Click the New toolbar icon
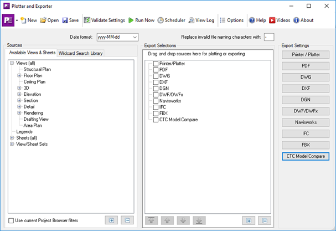The width and height of the screenshot is (336, 231). coord(23,20)
